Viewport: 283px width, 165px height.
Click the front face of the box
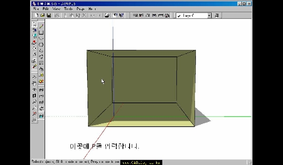[x=145, y=80]
